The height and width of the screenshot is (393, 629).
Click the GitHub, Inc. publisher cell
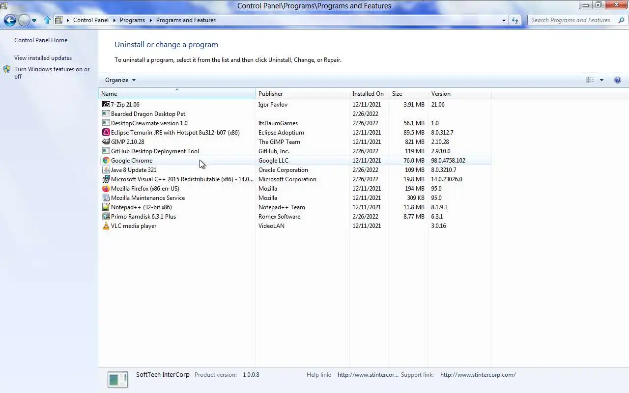click(x=274, y=151)
